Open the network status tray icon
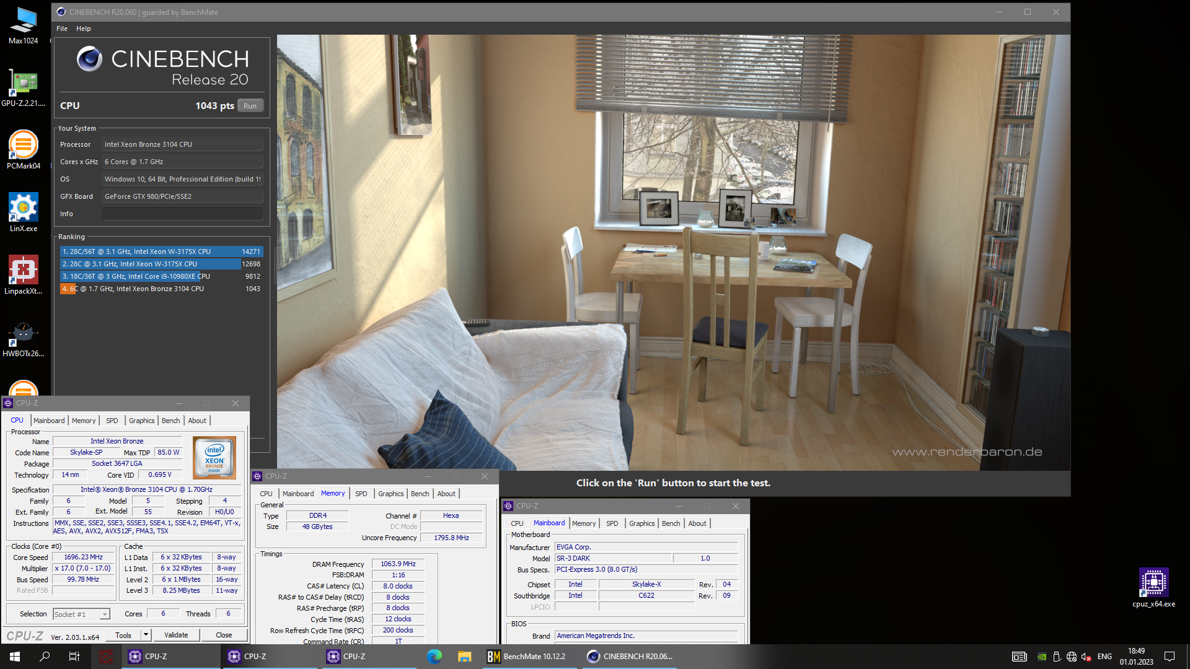The image size is (1190, 669). [x=1072, y=657]
